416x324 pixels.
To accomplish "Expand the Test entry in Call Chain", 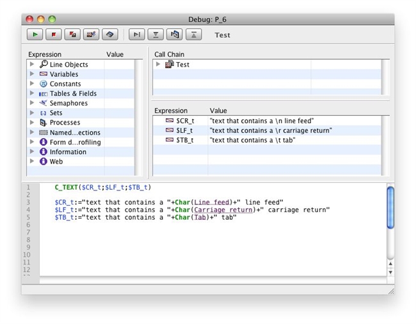I will [x=158, y=65].
